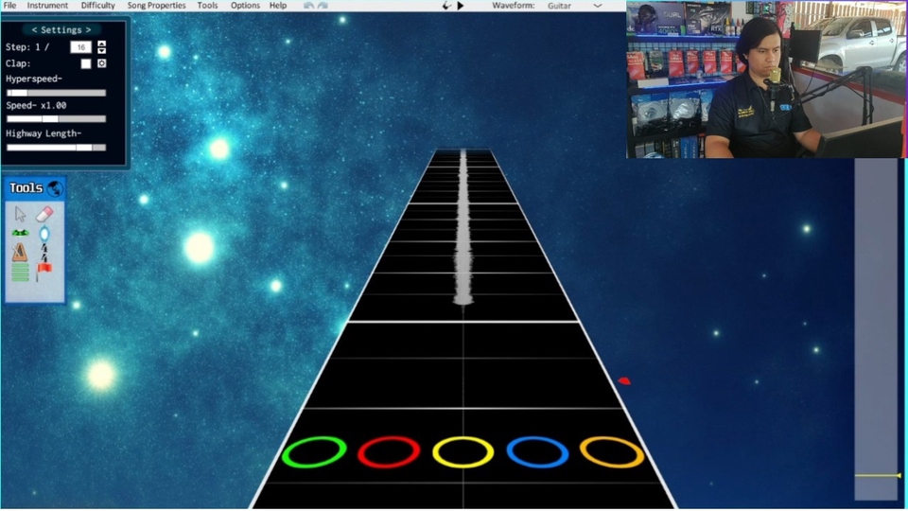This screenshot has width=908, height=511.
Task: Pick the Starpower tool in Tools panel
Action: [44, 234]
